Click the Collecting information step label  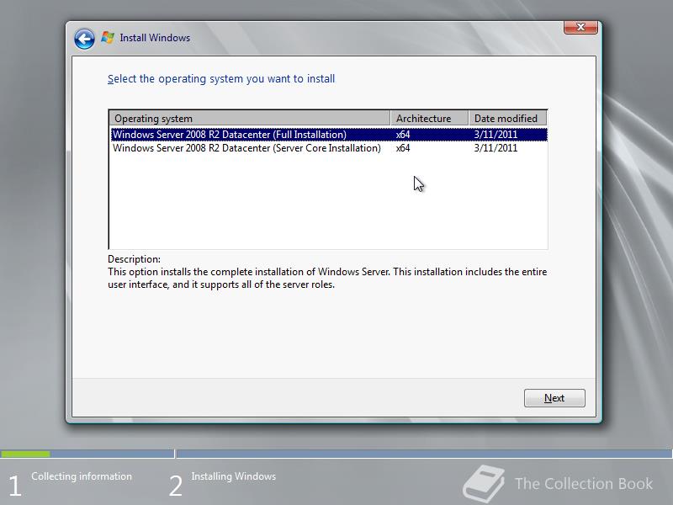tap(82, 476)
